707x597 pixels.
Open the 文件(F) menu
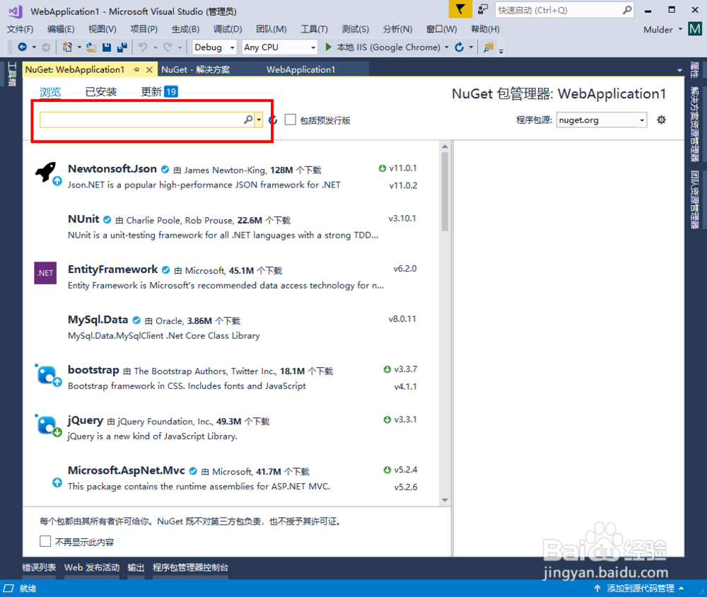20,29
